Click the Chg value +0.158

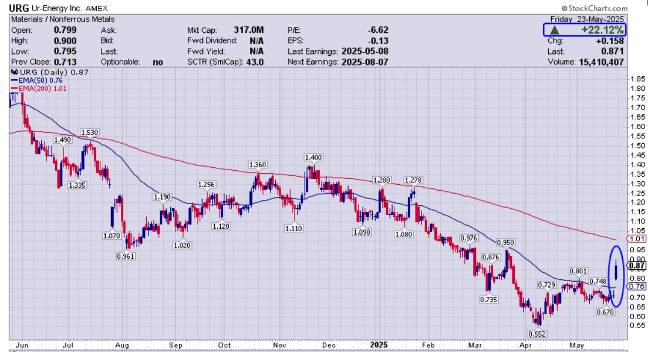click(x=610, y=40)
